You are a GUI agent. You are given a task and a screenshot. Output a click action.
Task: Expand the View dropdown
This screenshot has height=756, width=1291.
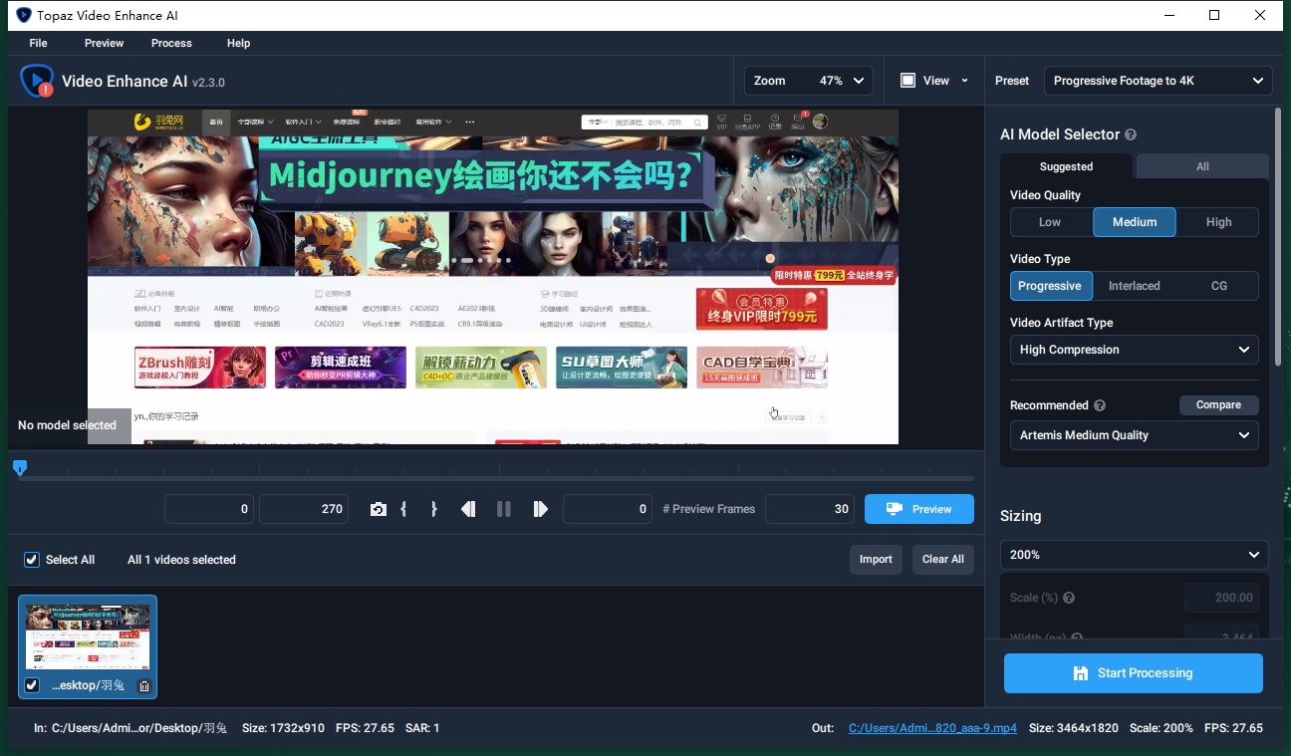(x=964, y=81)
